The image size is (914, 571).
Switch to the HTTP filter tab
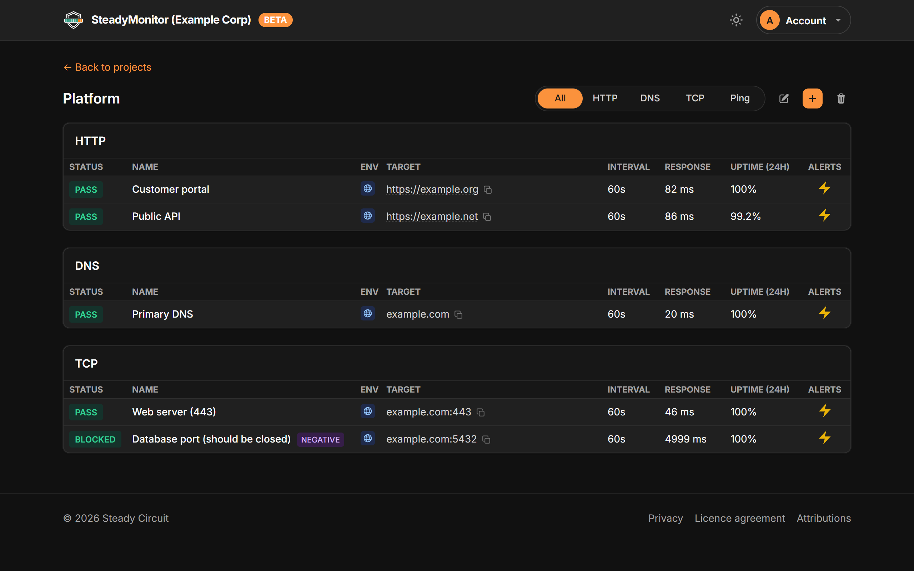pyautogui.click(x=605, y=98)
